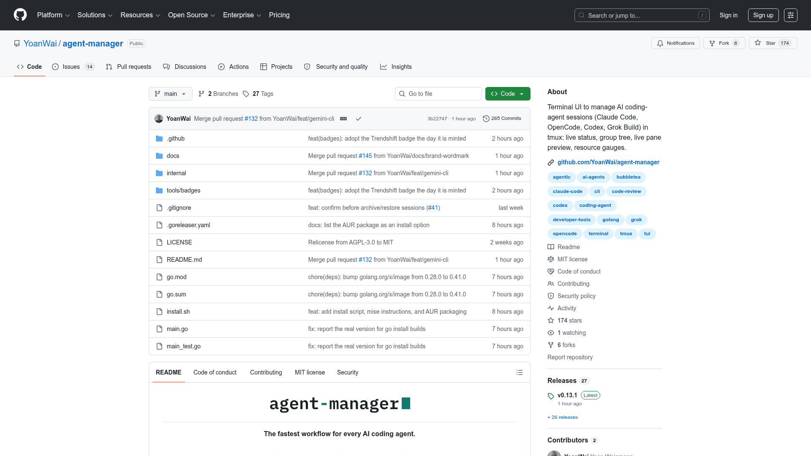Expand the Solutions menu

click(95, 15)
